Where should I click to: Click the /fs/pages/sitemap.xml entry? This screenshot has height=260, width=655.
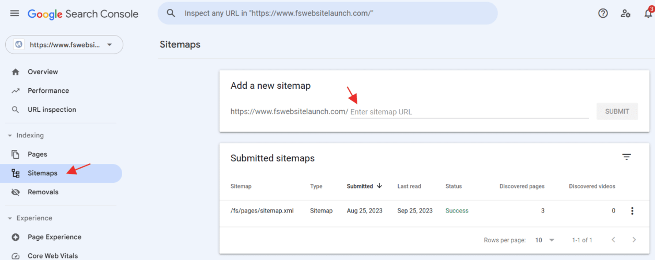(x=262, y=211)
